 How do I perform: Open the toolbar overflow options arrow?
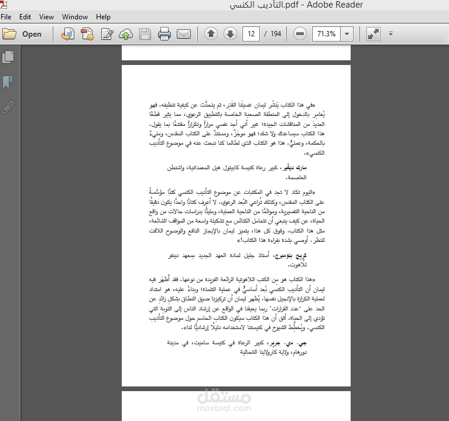coord(390,34)
